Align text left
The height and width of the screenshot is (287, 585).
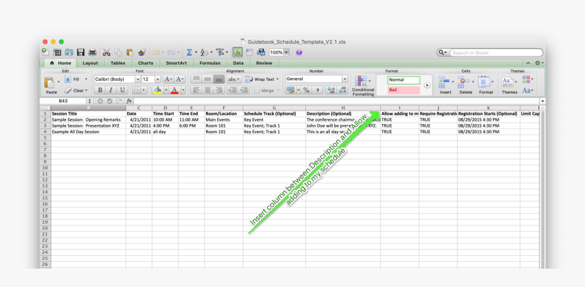tap(196, 90)
